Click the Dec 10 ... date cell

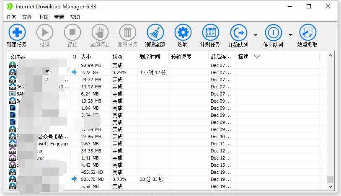(220, 137)
